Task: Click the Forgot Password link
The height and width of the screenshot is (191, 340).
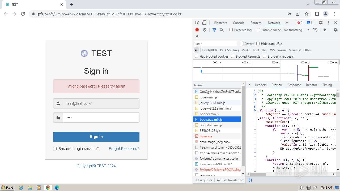Action: click(124, 149)
